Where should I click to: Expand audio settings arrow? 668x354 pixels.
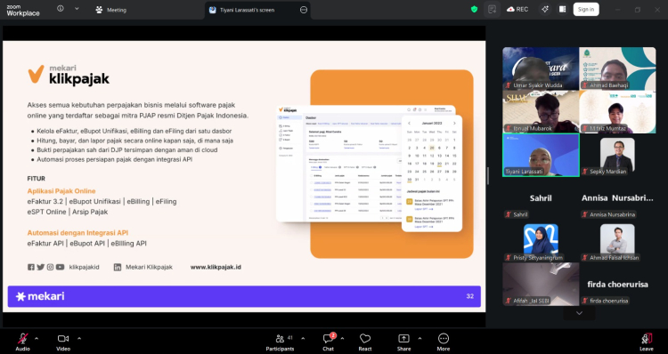(37, 339)
